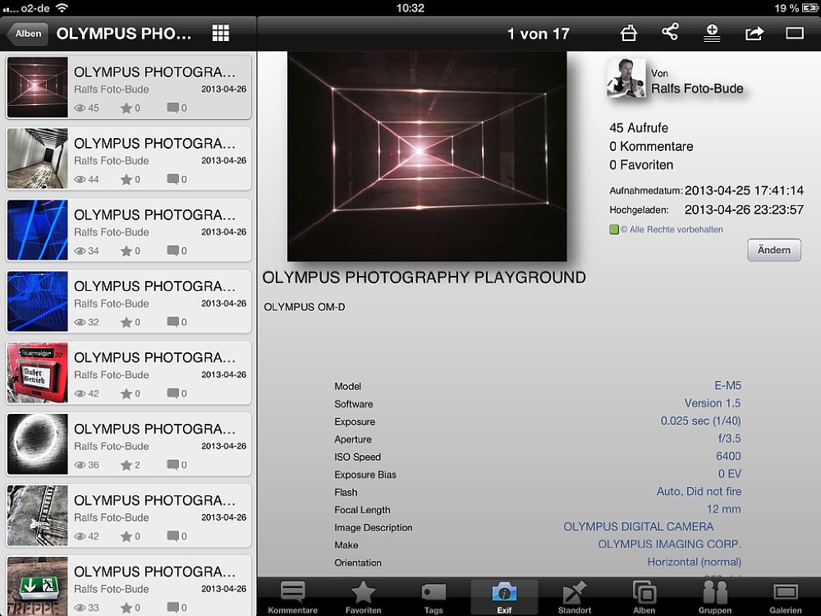821x616 pixels.
Task: Select the Exif camera tab
Action: 504,597
